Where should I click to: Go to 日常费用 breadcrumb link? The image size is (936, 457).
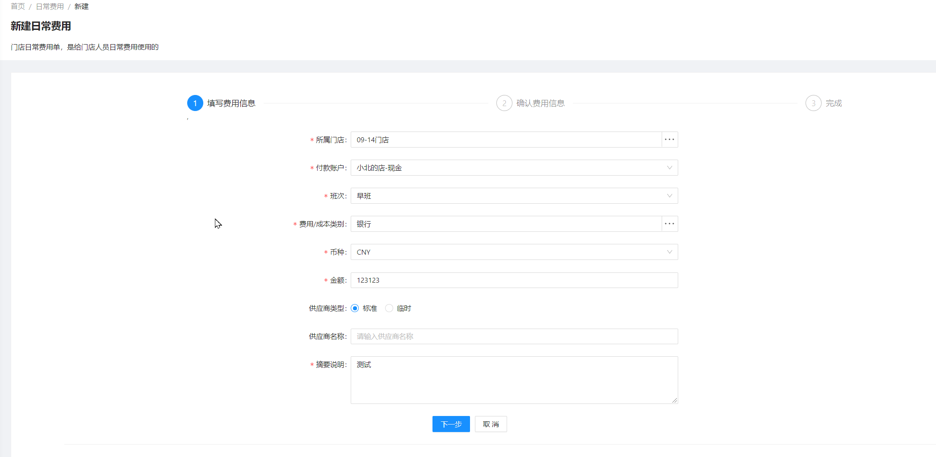point(50,6)
